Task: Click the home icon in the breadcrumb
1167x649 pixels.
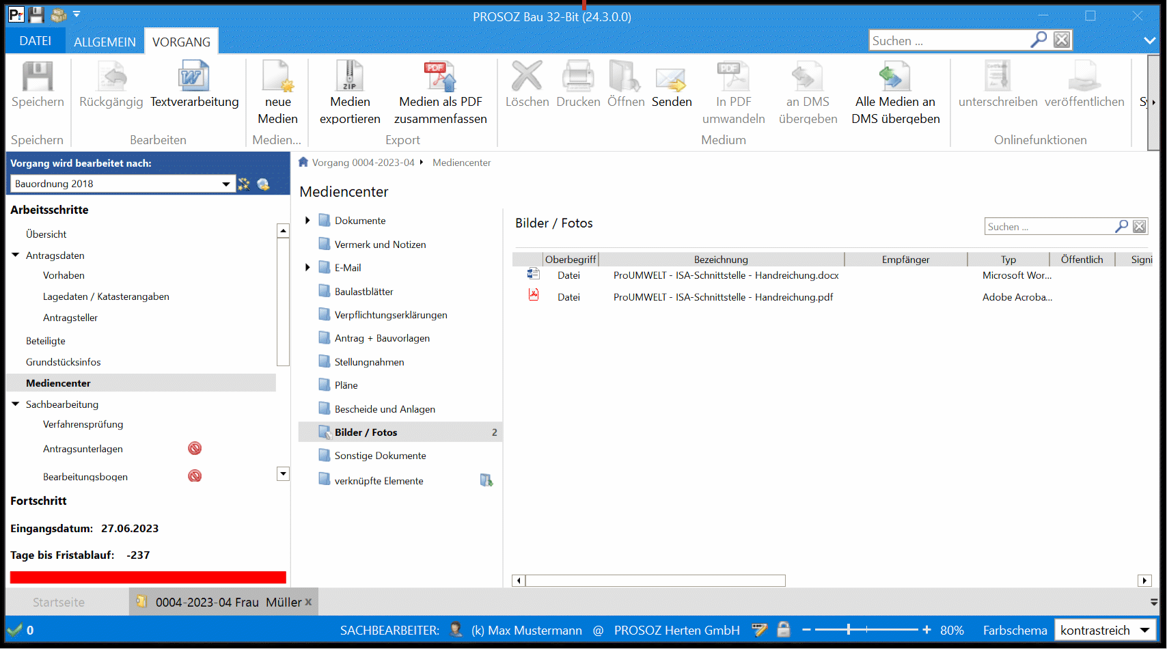Action: pos(303,162)
